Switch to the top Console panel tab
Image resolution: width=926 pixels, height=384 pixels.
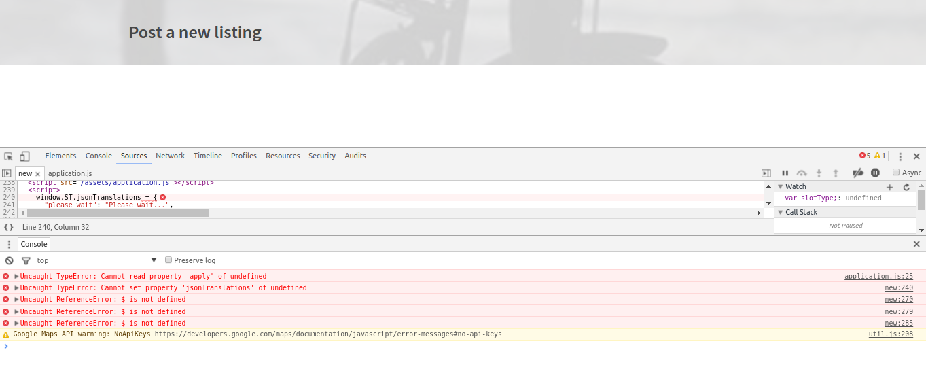tap(99, 156)
